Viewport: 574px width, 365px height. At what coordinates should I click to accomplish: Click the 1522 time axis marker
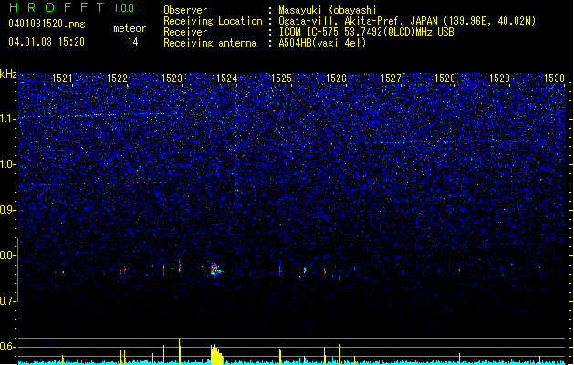click(x=117, y=78)
